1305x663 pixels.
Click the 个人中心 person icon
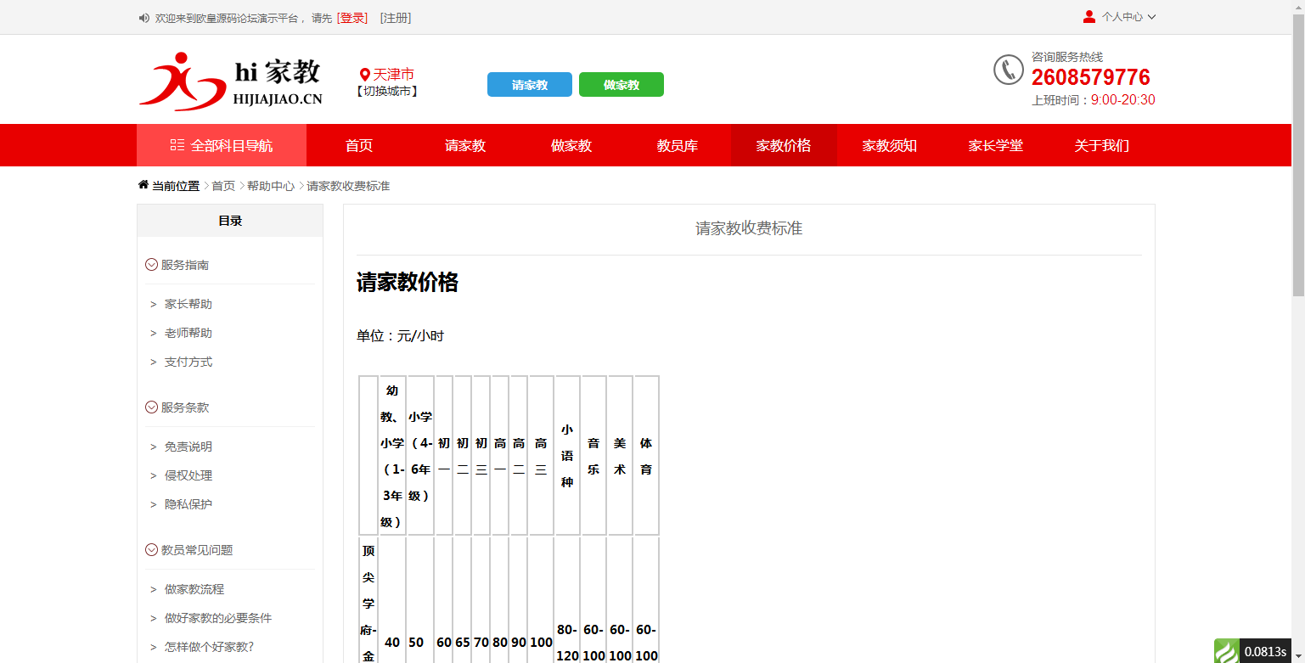pyautogui.click(x=1088, y=15)
